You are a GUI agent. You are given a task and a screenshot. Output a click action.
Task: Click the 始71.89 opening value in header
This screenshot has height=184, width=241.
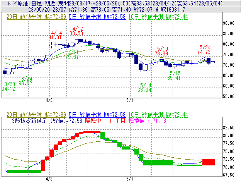(78, 10)
